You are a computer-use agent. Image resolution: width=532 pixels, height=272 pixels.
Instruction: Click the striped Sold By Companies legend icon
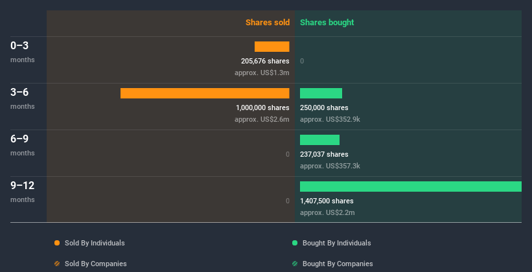coord(57,264)
